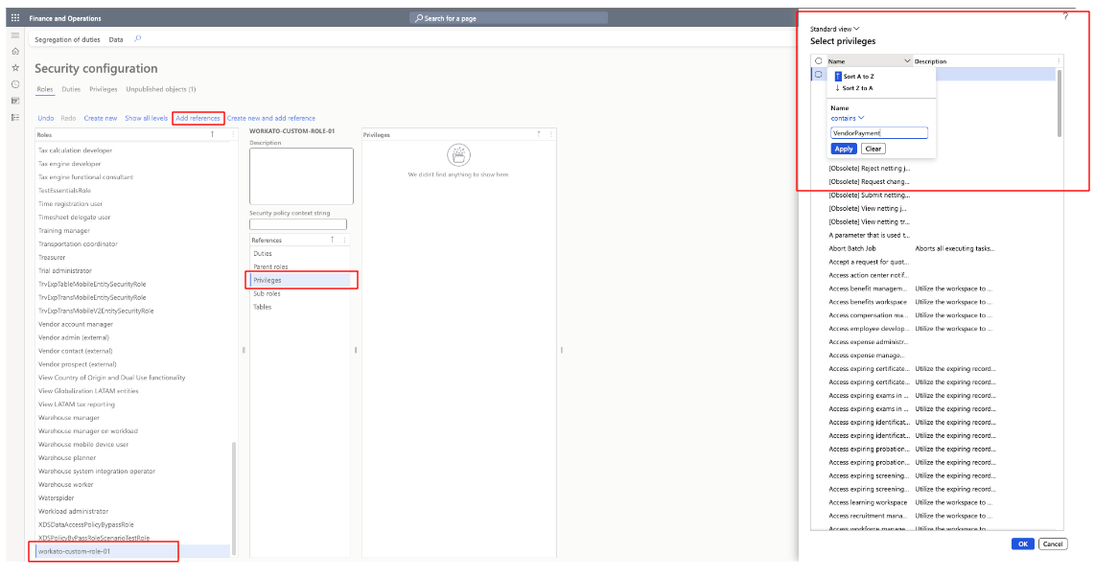Click the help question mark icon
The height and width of the screenshot is (578, 1118).
pyautogui.click(x=1065, y=16)
